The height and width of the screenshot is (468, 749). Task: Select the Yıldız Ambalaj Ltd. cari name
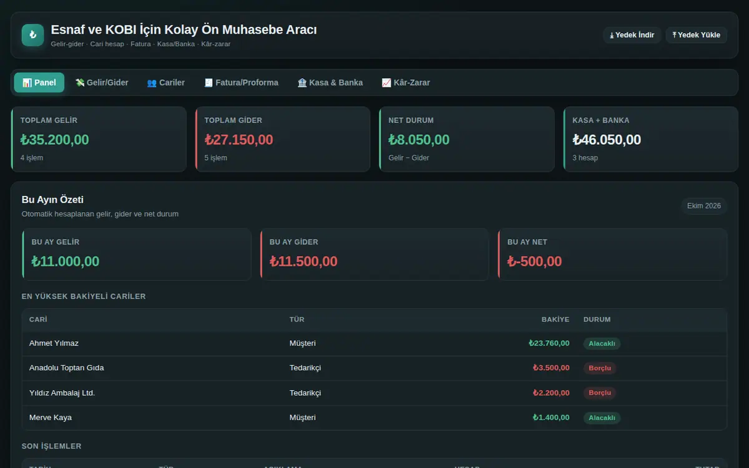point(62,393)
